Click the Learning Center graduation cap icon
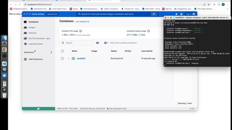 pyautogui.click(x=25, y=44)
